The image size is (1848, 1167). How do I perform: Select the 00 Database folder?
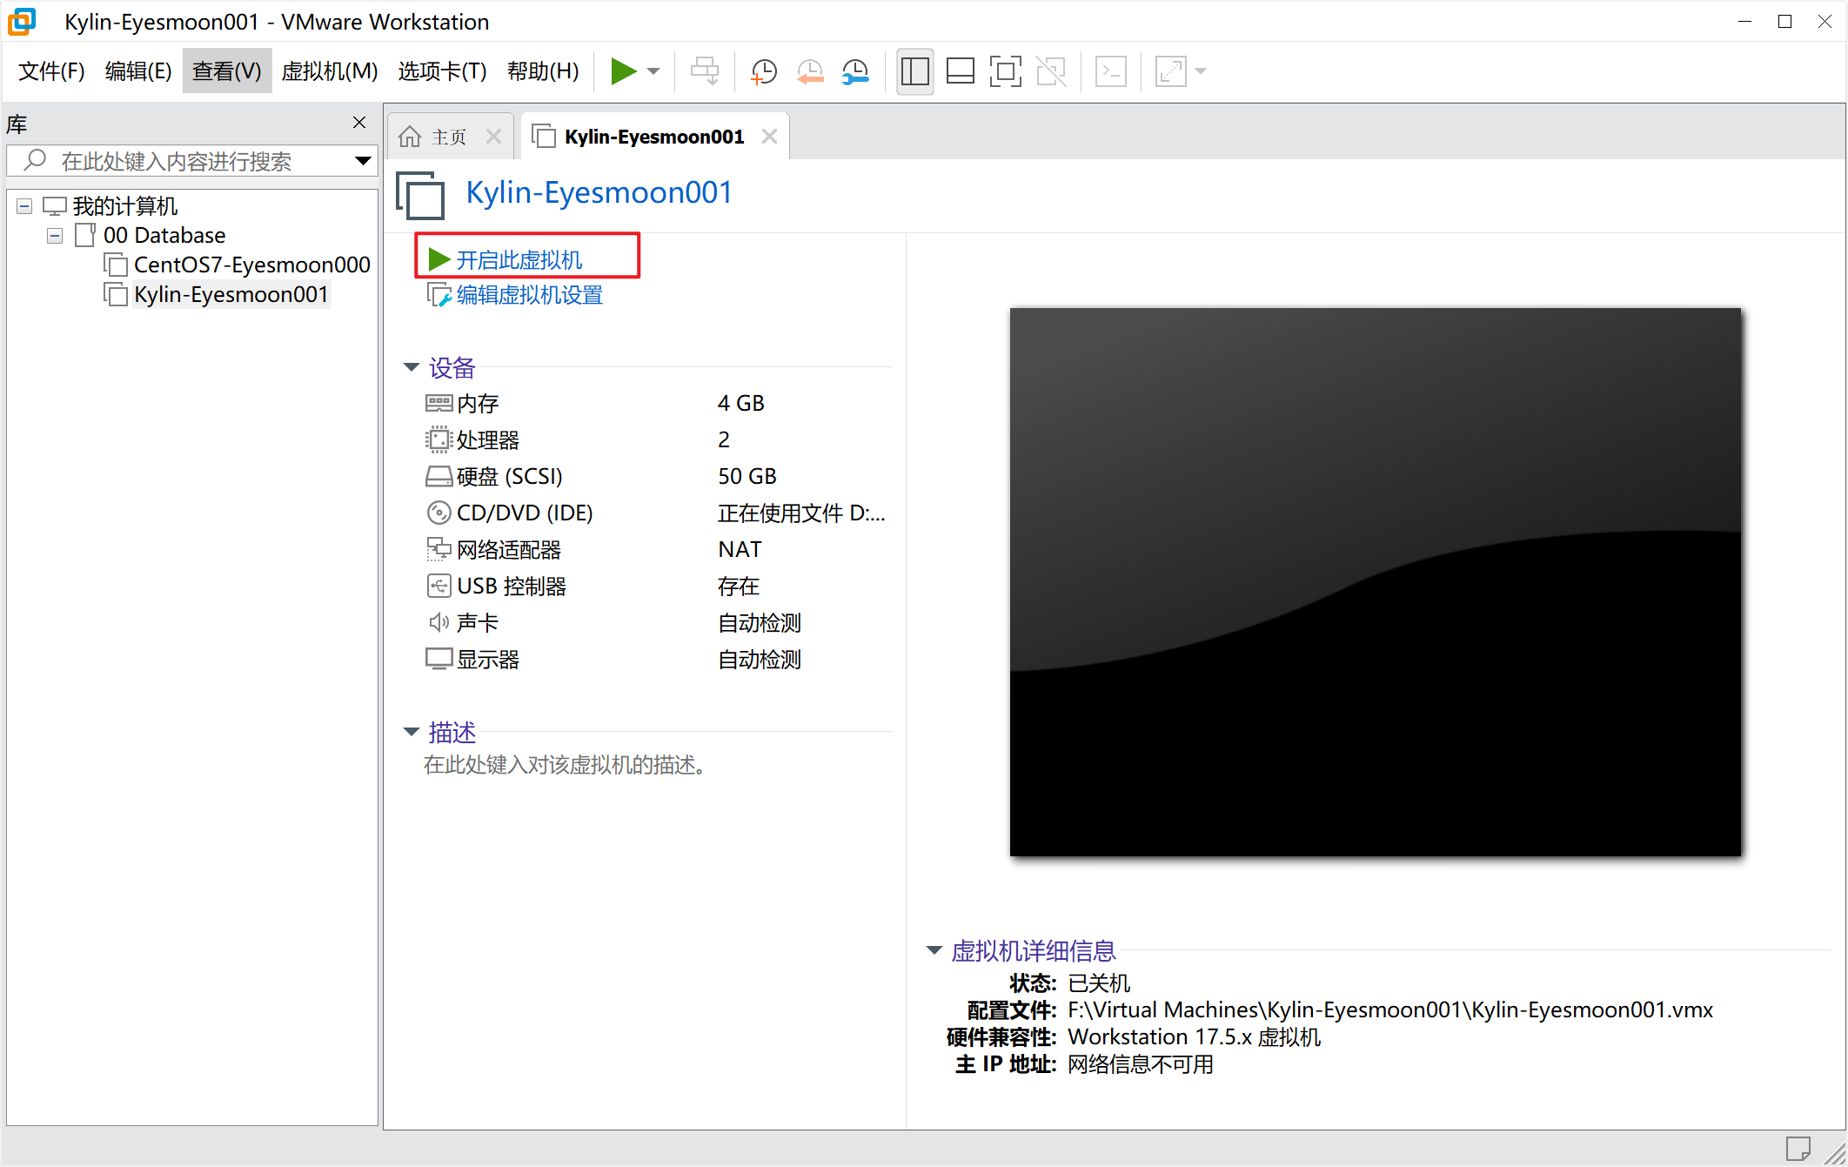click(x=164, y=236)
